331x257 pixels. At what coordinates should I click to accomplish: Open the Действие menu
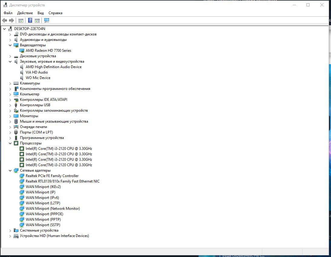tap(25, 13)
